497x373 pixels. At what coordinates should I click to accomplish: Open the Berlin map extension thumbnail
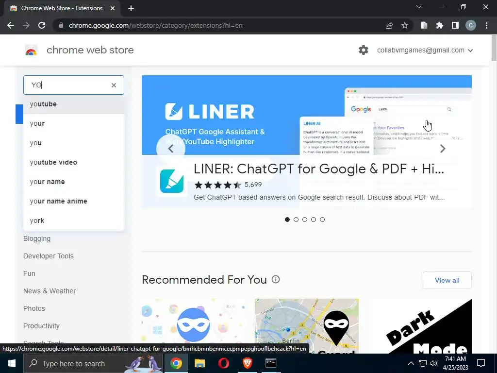point(307,326)
